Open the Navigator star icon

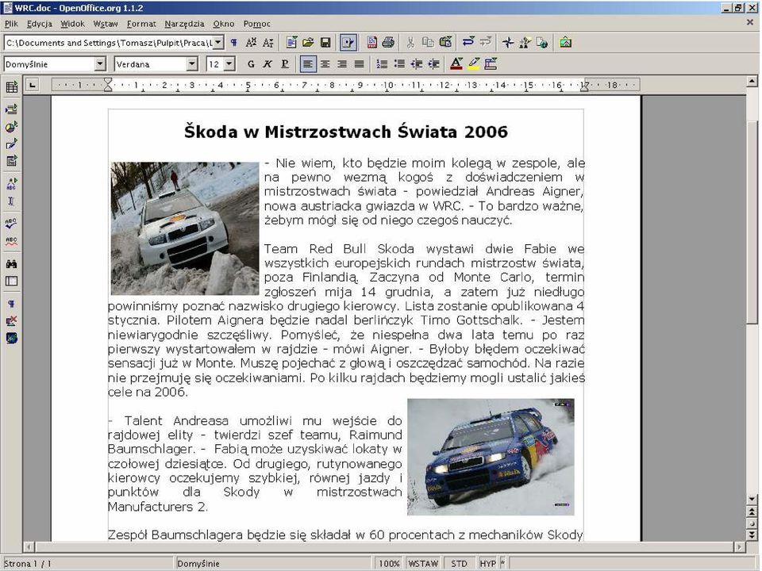click(508, 43)
